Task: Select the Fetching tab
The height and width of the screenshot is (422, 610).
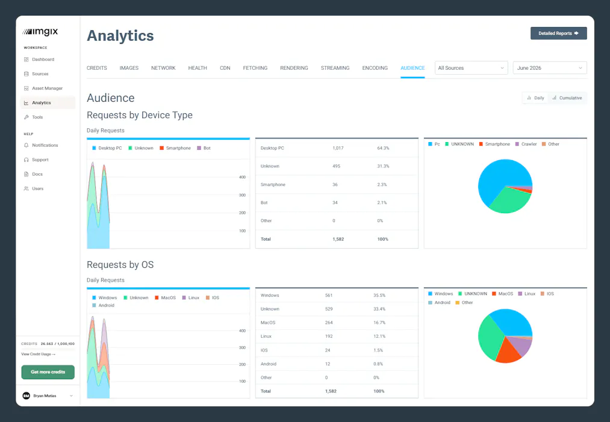Action: 255,68
